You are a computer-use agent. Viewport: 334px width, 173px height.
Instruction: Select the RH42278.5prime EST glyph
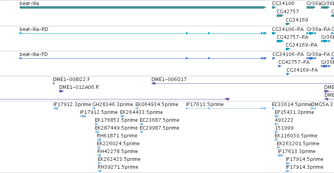coord(99,155)
